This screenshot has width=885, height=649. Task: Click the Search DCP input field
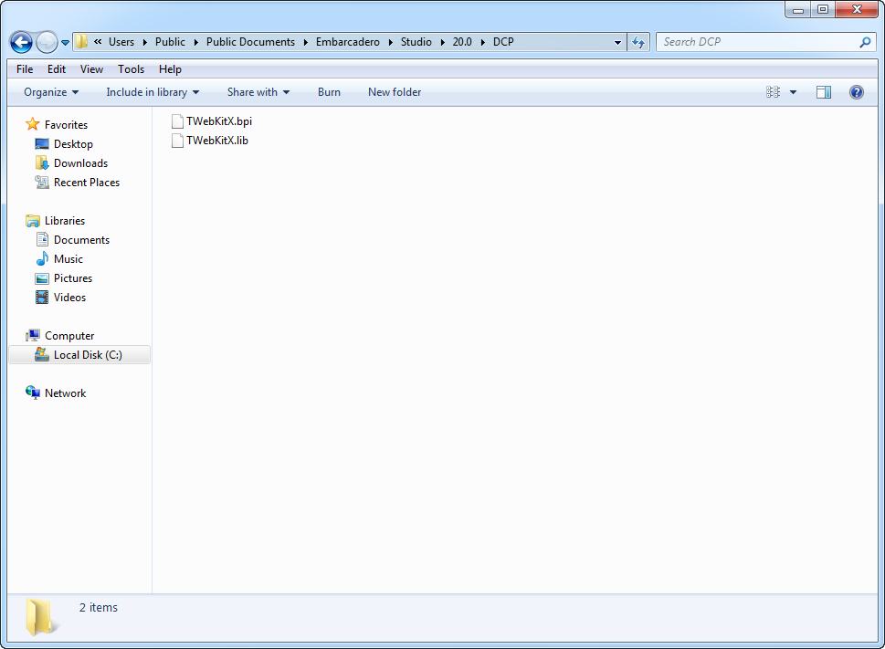point(756,42)
